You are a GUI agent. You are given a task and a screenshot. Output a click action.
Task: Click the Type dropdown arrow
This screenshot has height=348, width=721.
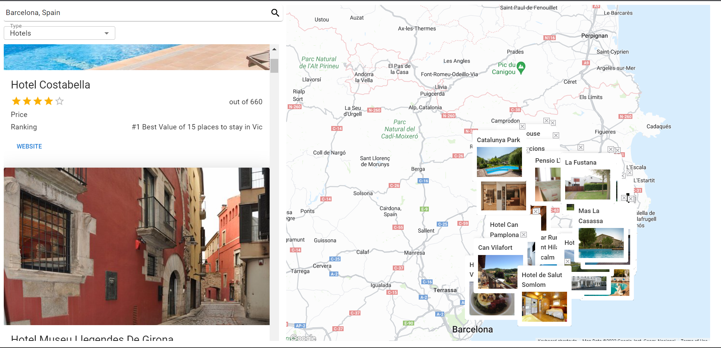[x=107, y=33]
